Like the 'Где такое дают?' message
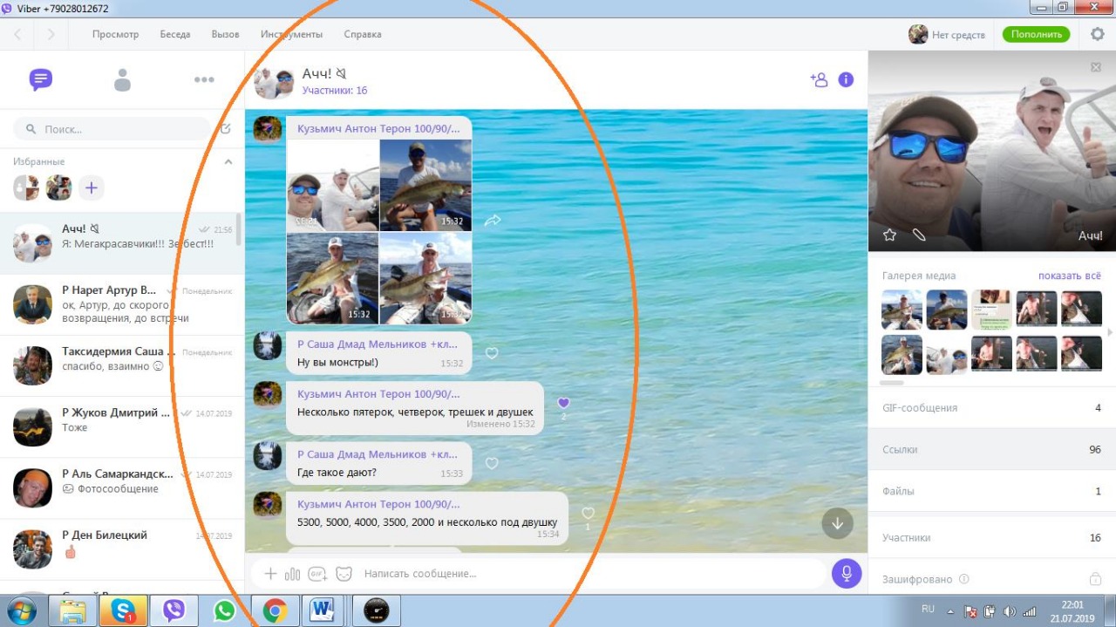This screenshot has width=1116, height=627. tap(492, 464)
